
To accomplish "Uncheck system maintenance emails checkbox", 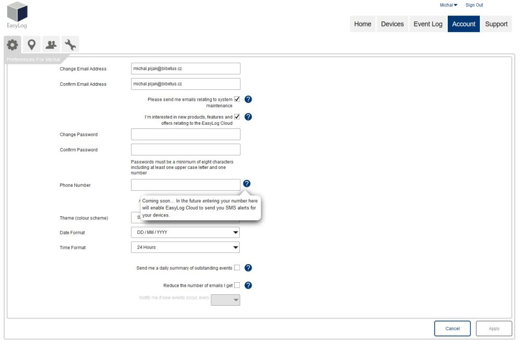I will (x=237, y=99).
